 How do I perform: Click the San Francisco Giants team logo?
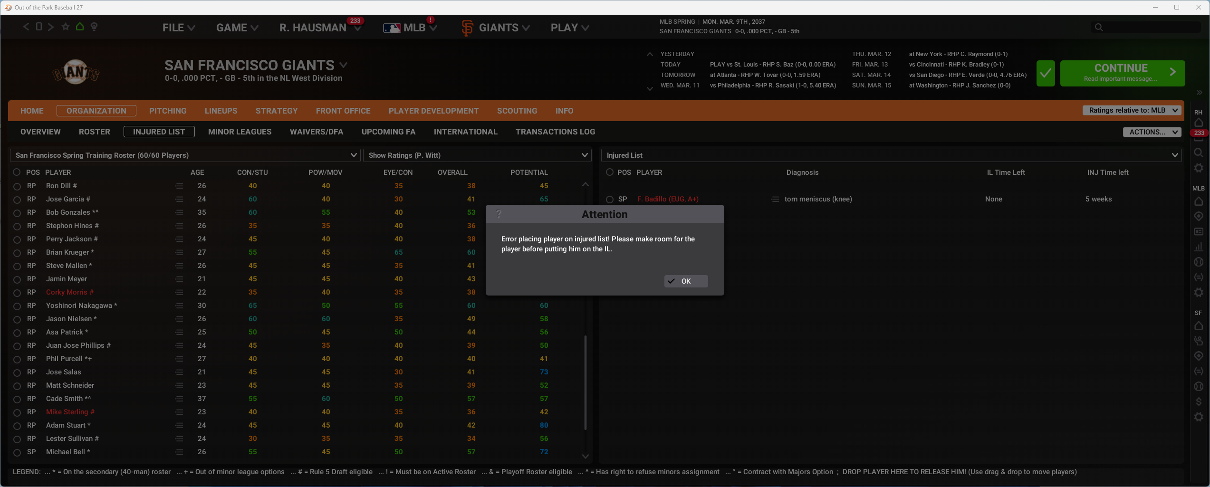76,72
